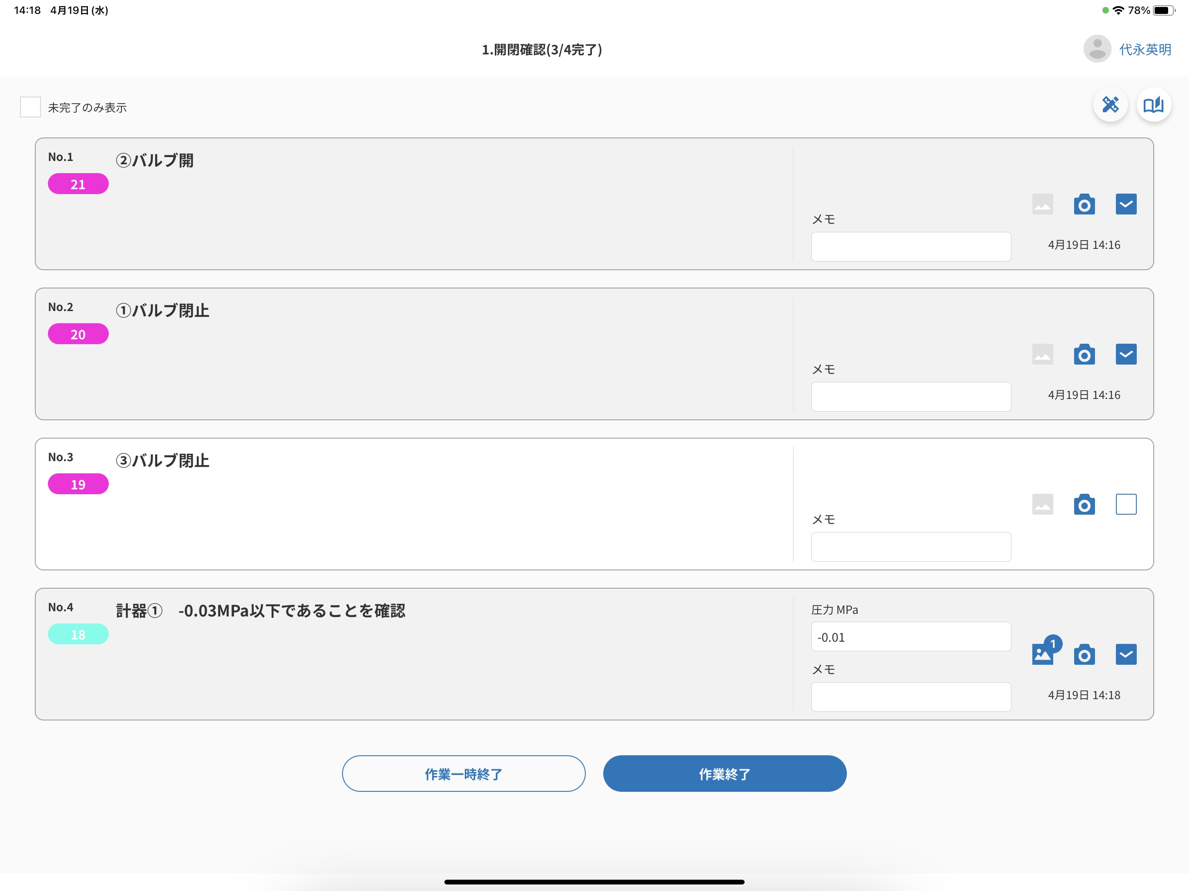The height and width of the screenshot is (891, 1189).
Task: Uncheck completion box for No.2 ①バルブ閉止
Action: pyautogui.click(x=1126, y=354)
